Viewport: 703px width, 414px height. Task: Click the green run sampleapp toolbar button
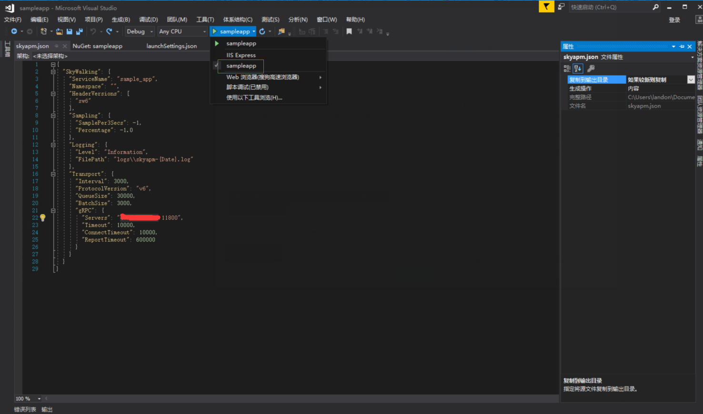point(231,31)
